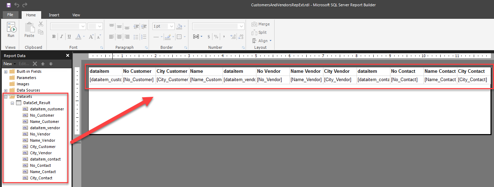Open the Align layout dropdown
The height and width of the screenshot is (187, 494).
261,41
